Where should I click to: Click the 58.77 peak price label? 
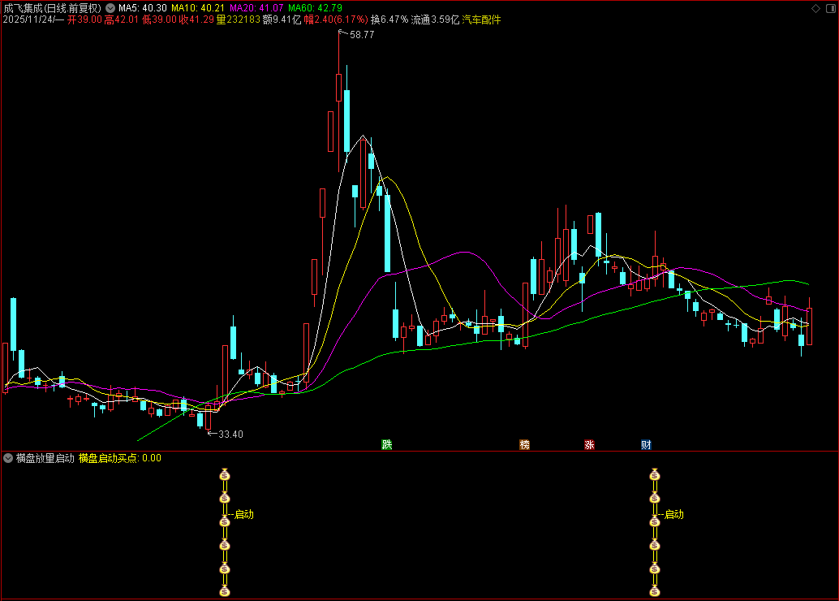pyautogui.click(x=362, y=35)
